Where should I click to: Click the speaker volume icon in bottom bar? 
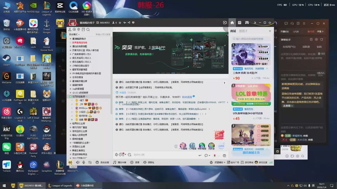pyautogui.click(x=78, y=163)
